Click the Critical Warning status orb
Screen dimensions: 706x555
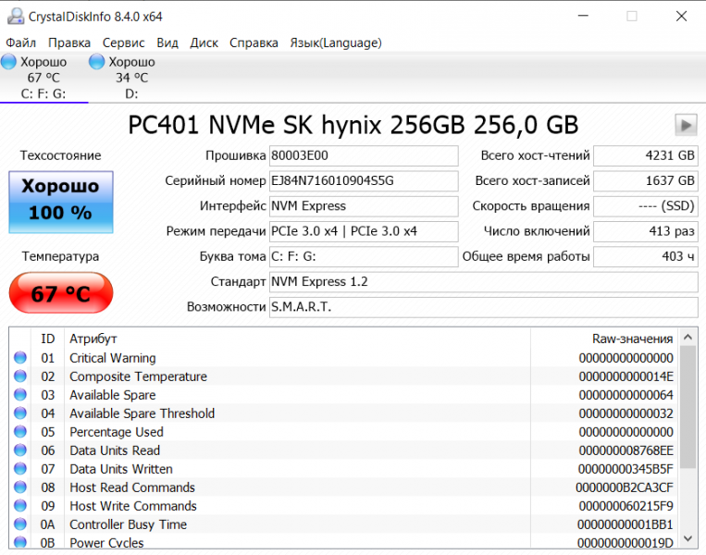click(x=20, y=359)
